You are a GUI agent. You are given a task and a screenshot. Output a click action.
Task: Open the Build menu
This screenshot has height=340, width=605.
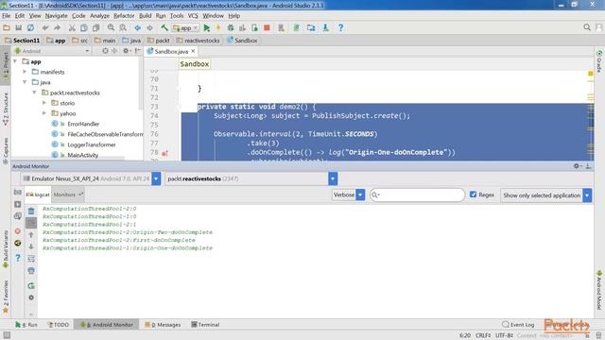145,16
